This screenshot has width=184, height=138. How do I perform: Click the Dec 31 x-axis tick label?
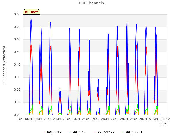(147, 119)
